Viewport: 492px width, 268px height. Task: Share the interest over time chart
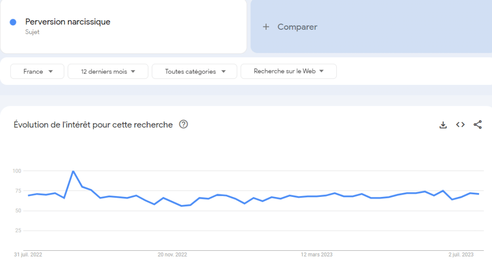478,125
